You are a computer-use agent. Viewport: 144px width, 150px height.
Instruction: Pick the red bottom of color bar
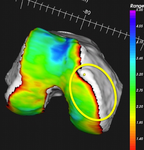(133, 147)
